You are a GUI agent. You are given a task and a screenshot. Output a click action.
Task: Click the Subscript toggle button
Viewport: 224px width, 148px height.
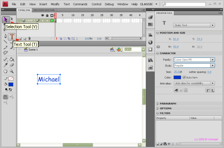(x=212, y=90)
